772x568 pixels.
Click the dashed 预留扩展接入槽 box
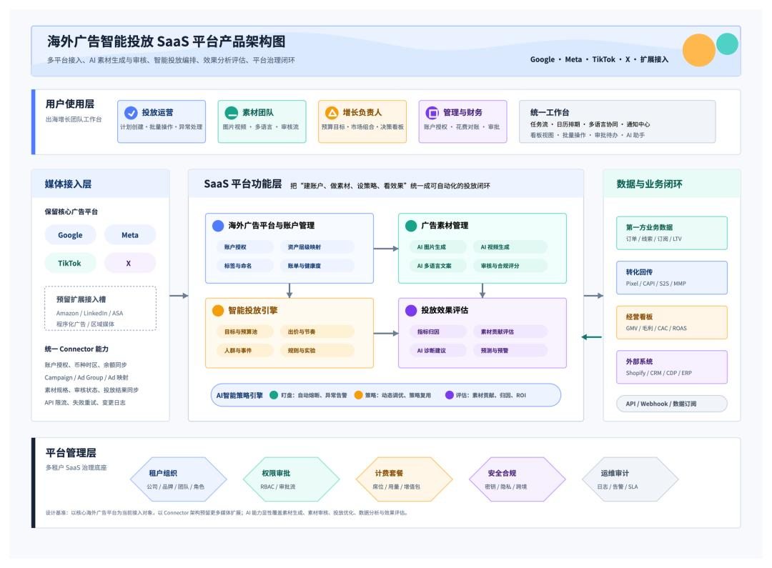point(101,308)
